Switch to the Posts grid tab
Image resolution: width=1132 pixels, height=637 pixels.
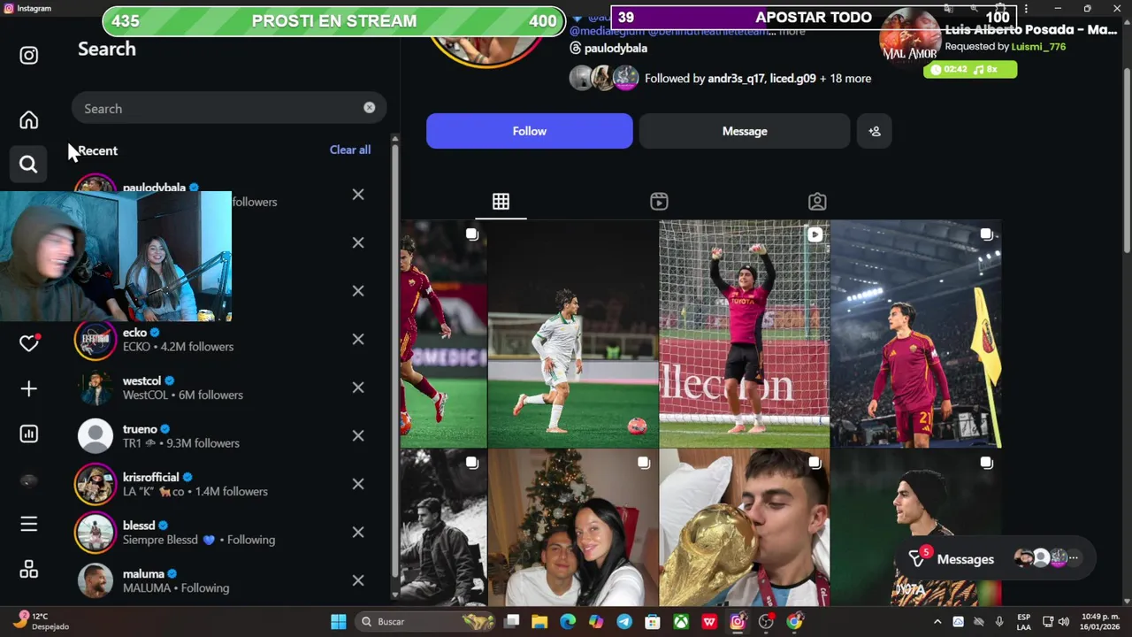tap(501, 202)
